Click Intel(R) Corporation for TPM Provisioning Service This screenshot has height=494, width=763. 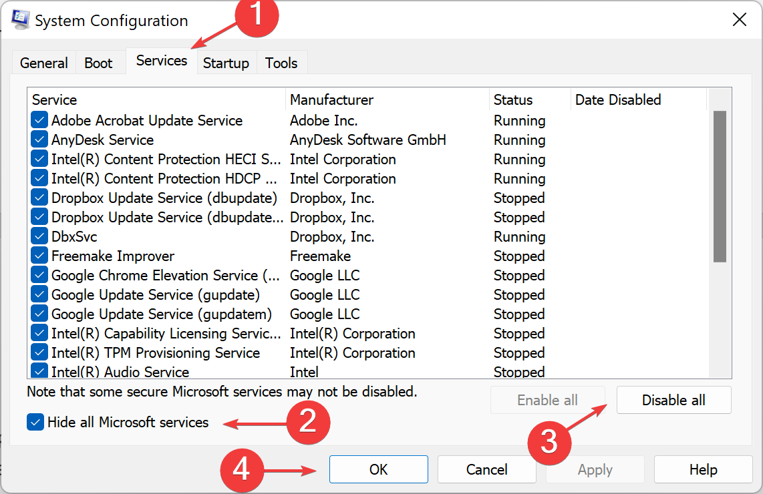pyautogui.click(x=352, y=352)
